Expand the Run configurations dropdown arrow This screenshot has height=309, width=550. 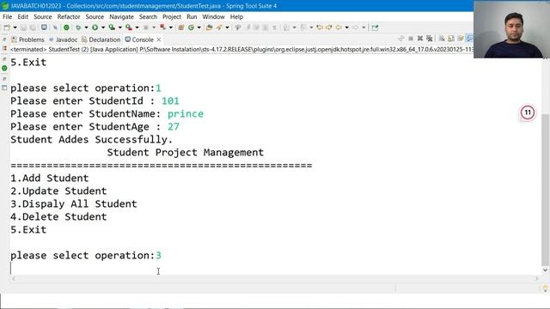[x=103, y=27]
